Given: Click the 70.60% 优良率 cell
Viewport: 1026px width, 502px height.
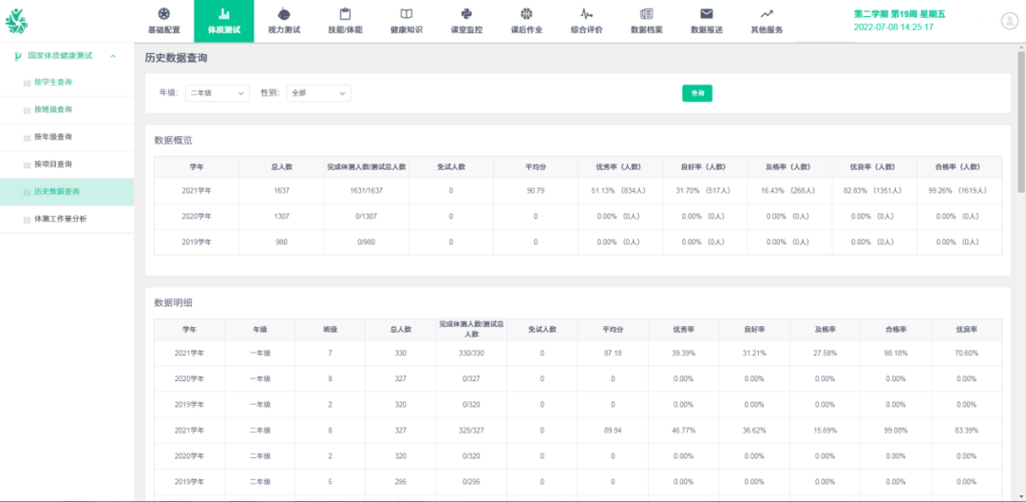Looking at the screenshot, I should (966, 354).
